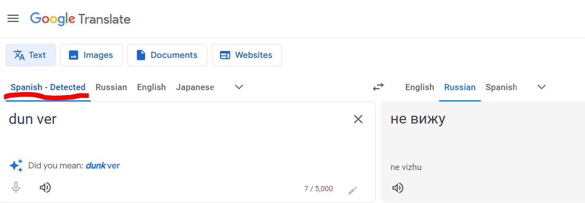Viewport: 585px width, 203px height.
Task: Turn on handwriting pencil input
Action: (x=353, y=190)
